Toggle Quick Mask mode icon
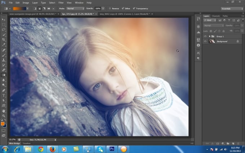 click(4, 130)
